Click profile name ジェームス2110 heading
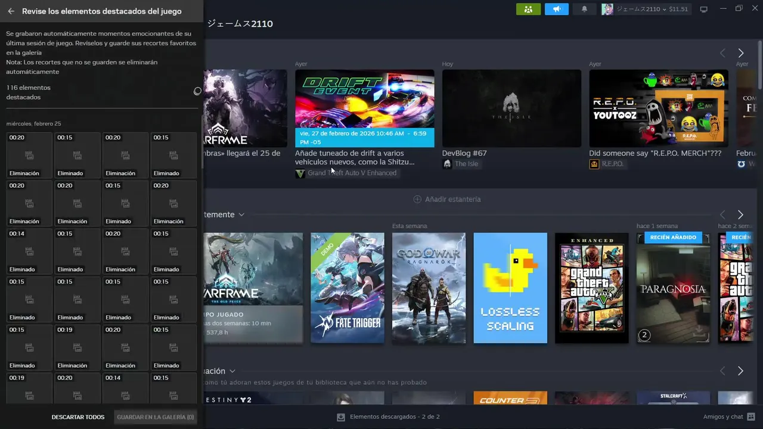 tap(240, 24)
